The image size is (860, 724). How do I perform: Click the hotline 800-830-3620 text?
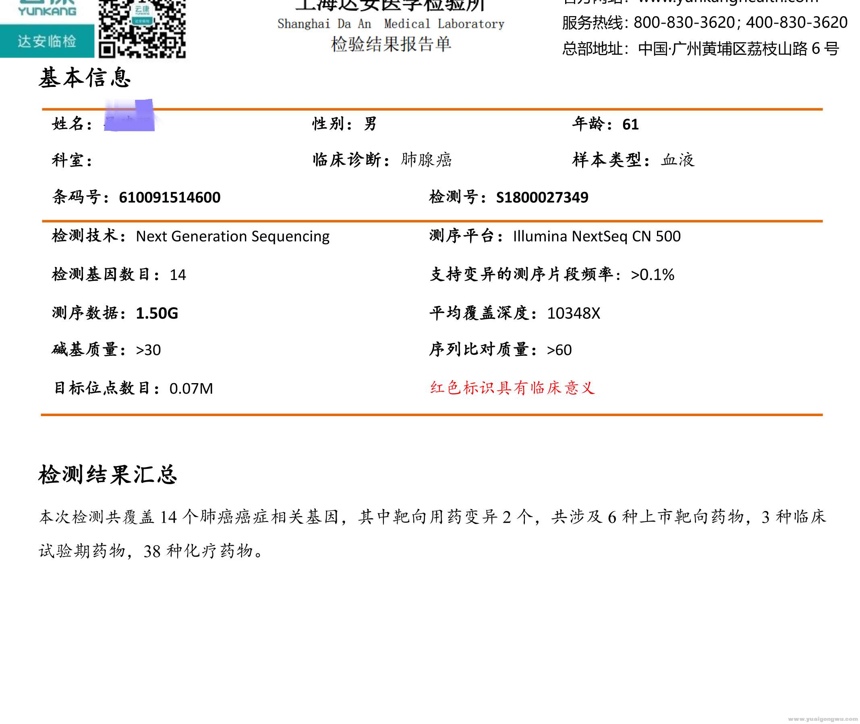(x=684, y=22)
